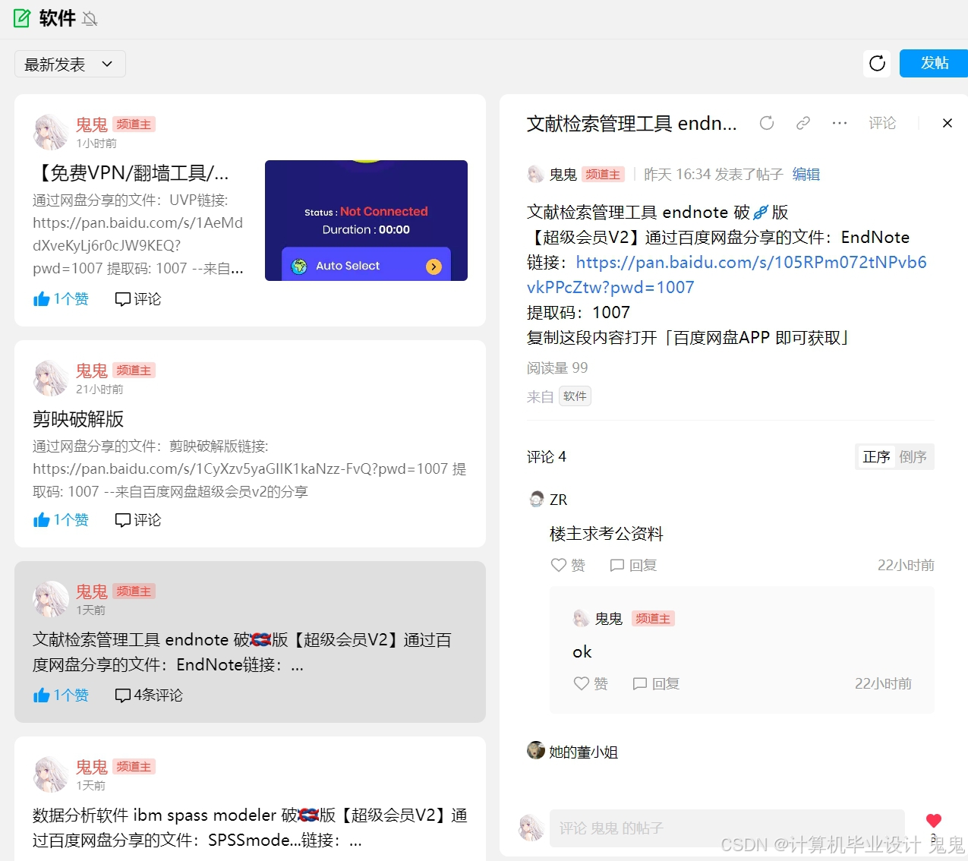This screenshot has height=861, width=968.
Task: Reply to ZR's comment
Action: coord(633,566)
